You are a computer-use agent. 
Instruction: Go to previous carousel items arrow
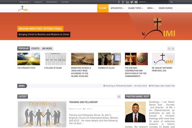point(169,48)
